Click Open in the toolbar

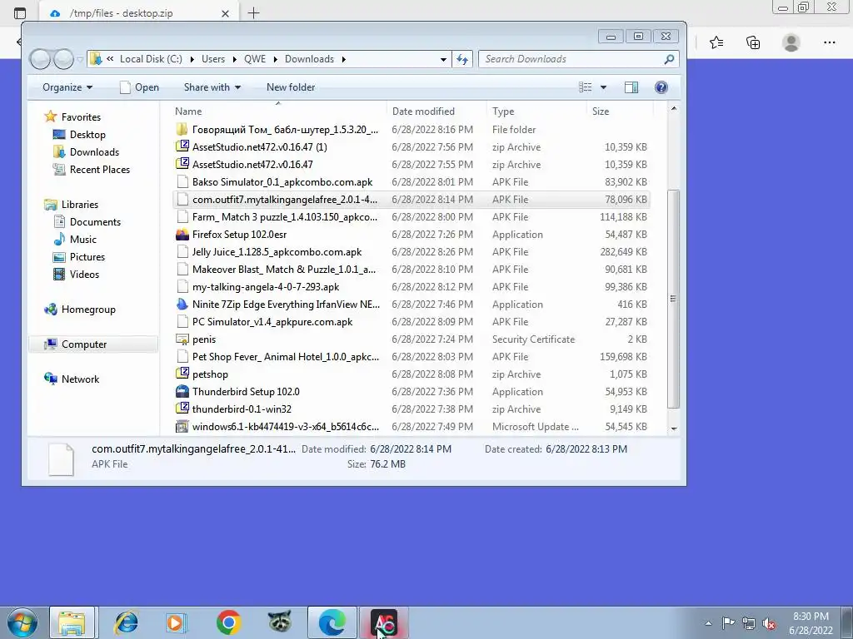140,87
